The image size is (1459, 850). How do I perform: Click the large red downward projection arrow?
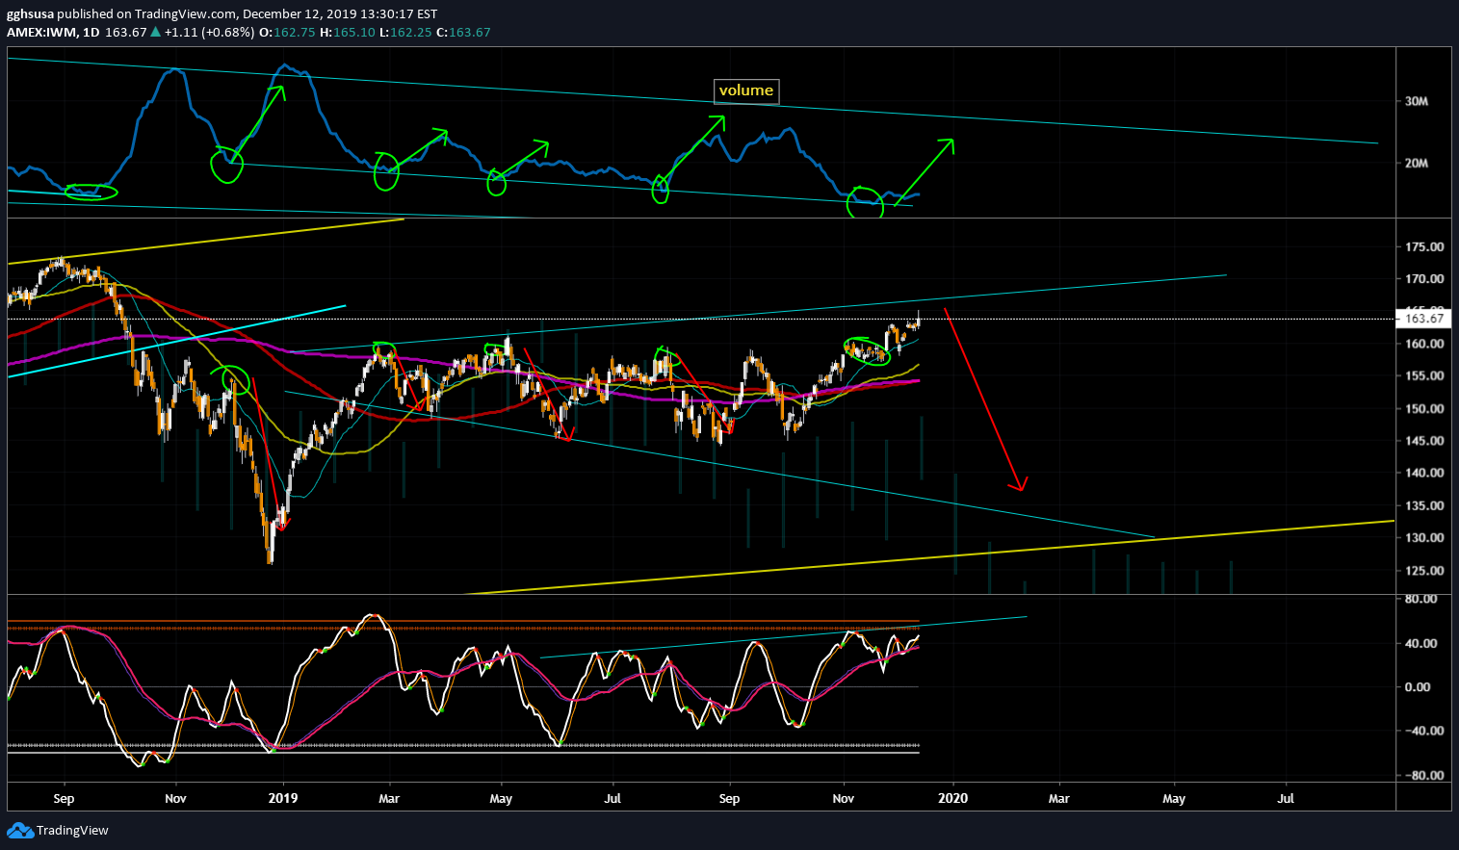click(x=985, y=399)
